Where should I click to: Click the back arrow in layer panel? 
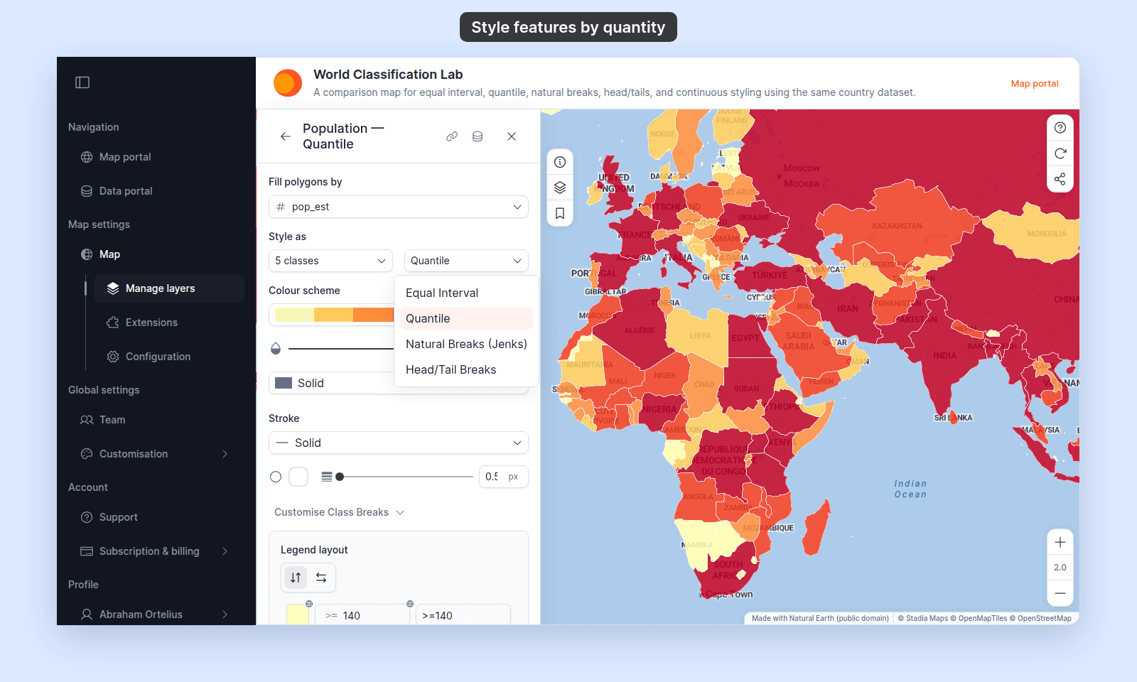coord(285,136)
